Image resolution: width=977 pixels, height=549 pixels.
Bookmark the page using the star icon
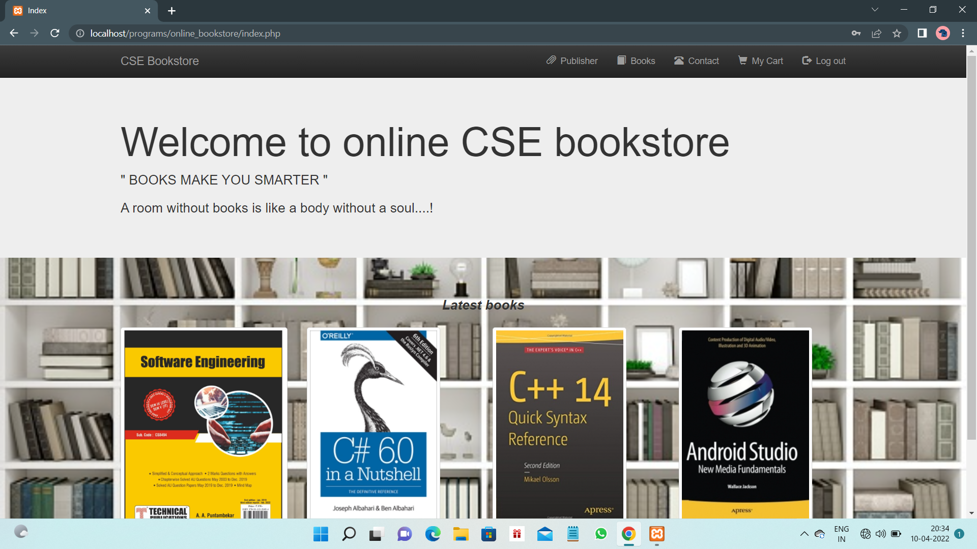(897, 33)
